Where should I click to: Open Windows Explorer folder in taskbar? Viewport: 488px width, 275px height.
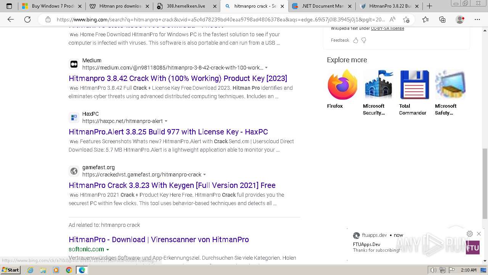43,270
